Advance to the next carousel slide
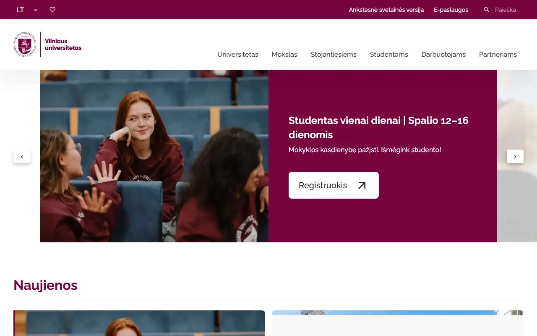The image size is (537, 336). 515,156
